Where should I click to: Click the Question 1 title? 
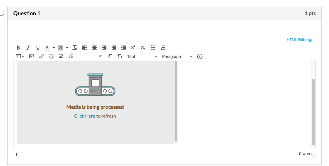pyautogui.click(x=27, y=14)
